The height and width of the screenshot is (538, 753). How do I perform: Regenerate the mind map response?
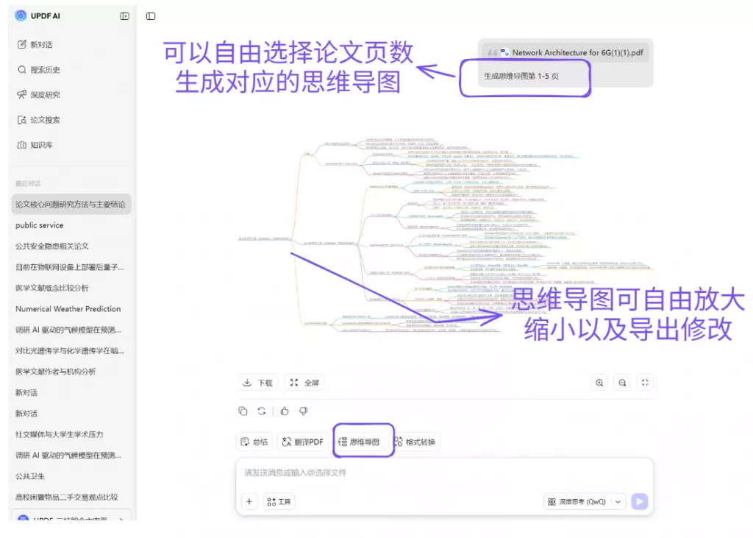(262, 411)
